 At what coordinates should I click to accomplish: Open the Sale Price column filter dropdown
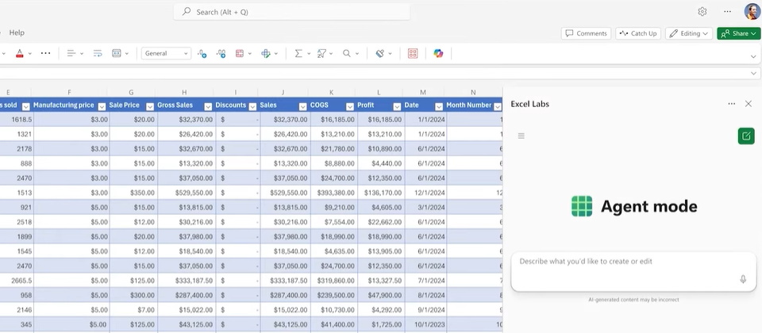(x=150, y=105)
